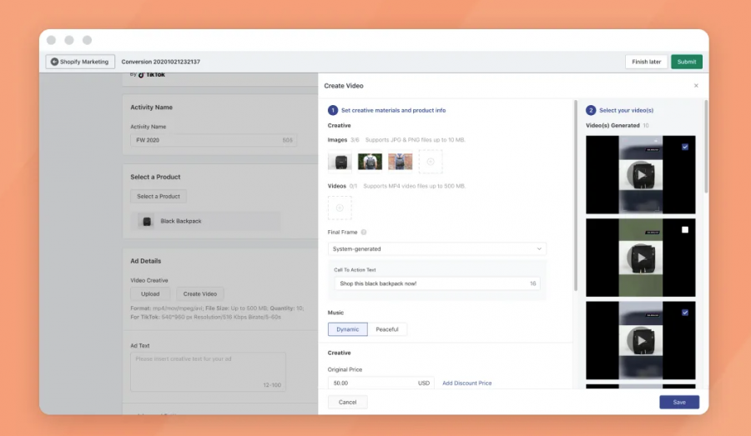Viewport: 751px width, 436px height.
Task: Check the second generated video checkbox
Action: pos(685,230)
